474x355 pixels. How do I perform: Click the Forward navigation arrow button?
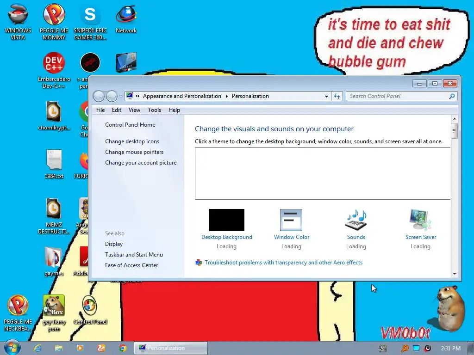tap(112, 96)
